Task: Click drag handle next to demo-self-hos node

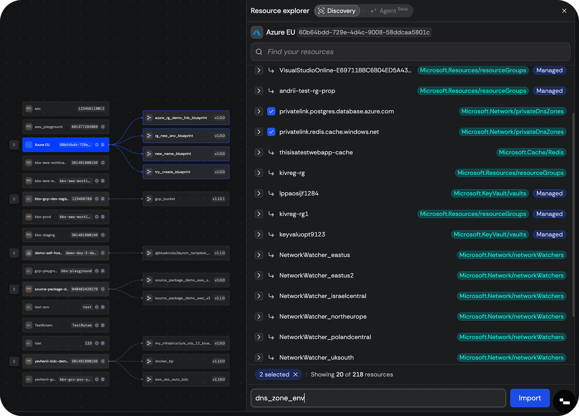Action: click(x=14, y=253)
